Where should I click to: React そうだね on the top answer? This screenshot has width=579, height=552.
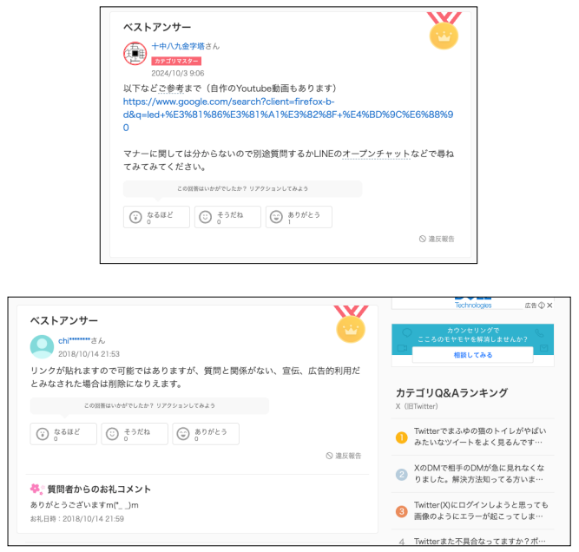point(227,217)
